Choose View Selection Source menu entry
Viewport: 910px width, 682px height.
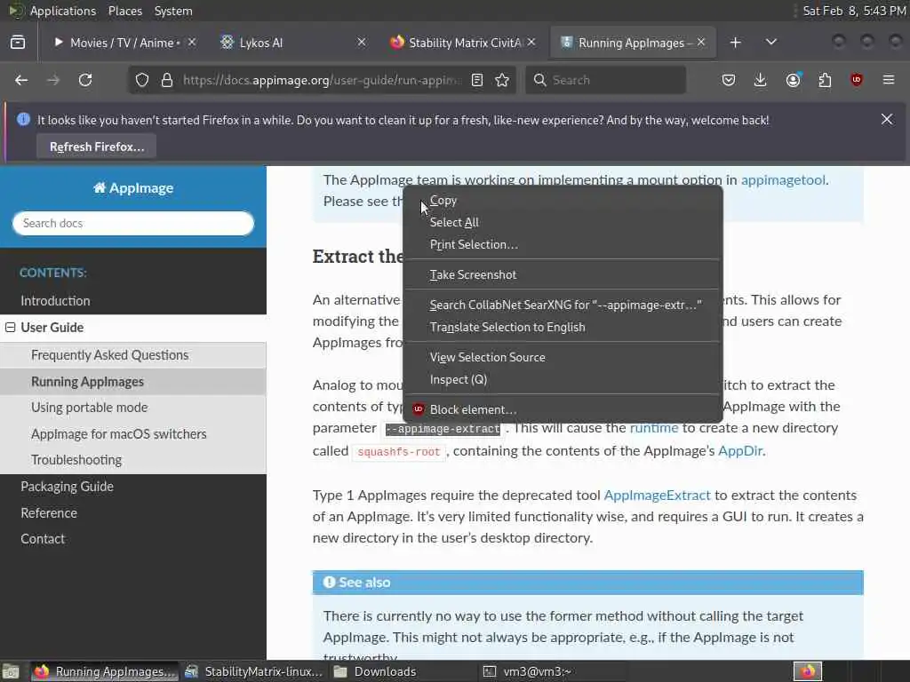(x=563, y=357)
